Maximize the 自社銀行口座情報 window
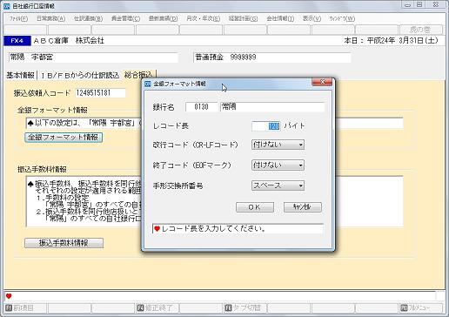 coord(419,4)
